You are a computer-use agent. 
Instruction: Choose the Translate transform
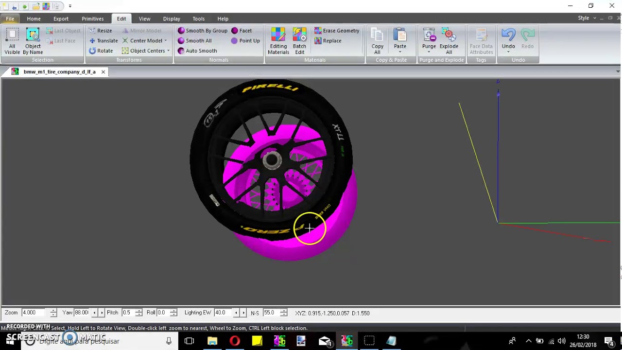pos(104,41)
